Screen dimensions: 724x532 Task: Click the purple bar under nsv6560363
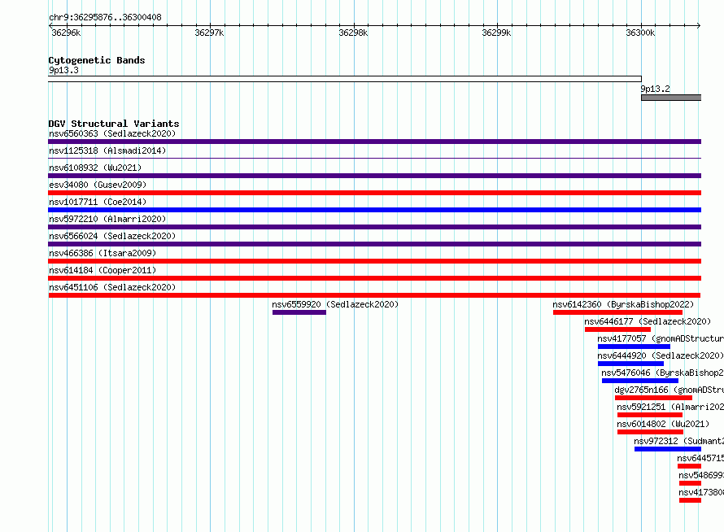pos(374,142)
